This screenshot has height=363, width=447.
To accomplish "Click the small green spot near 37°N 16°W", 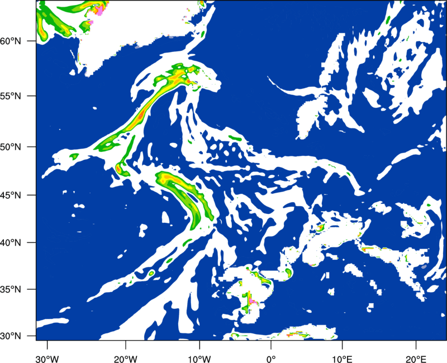I will click(151, 273).
